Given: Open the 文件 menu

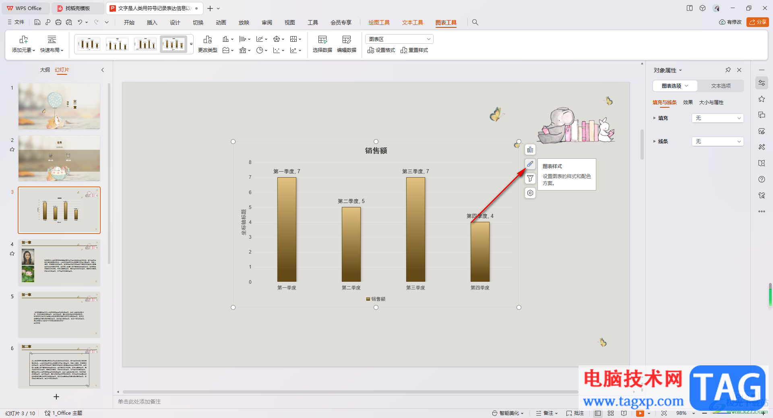Looking at the screenshot, I should (16, 23).
